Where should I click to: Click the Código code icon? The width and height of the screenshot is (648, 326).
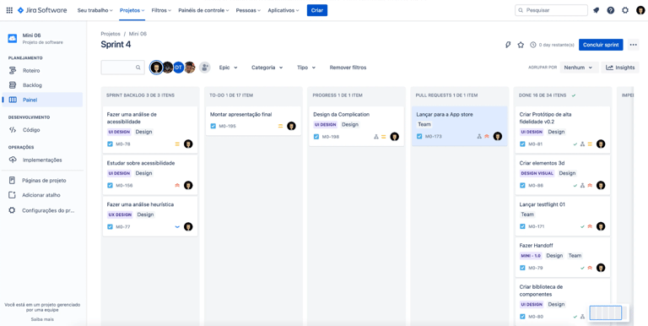tap(13, 130)
